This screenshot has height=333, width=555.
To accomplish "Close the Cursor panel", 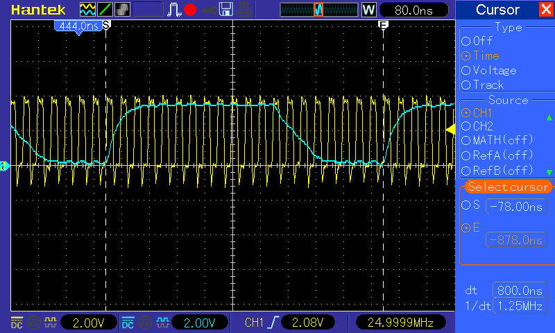I will click(547, 9).
